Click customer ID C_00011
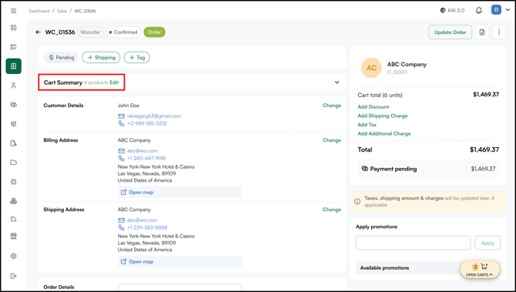Image resolution: width=516 pixels, height=292 pixels. click(397, 72)
